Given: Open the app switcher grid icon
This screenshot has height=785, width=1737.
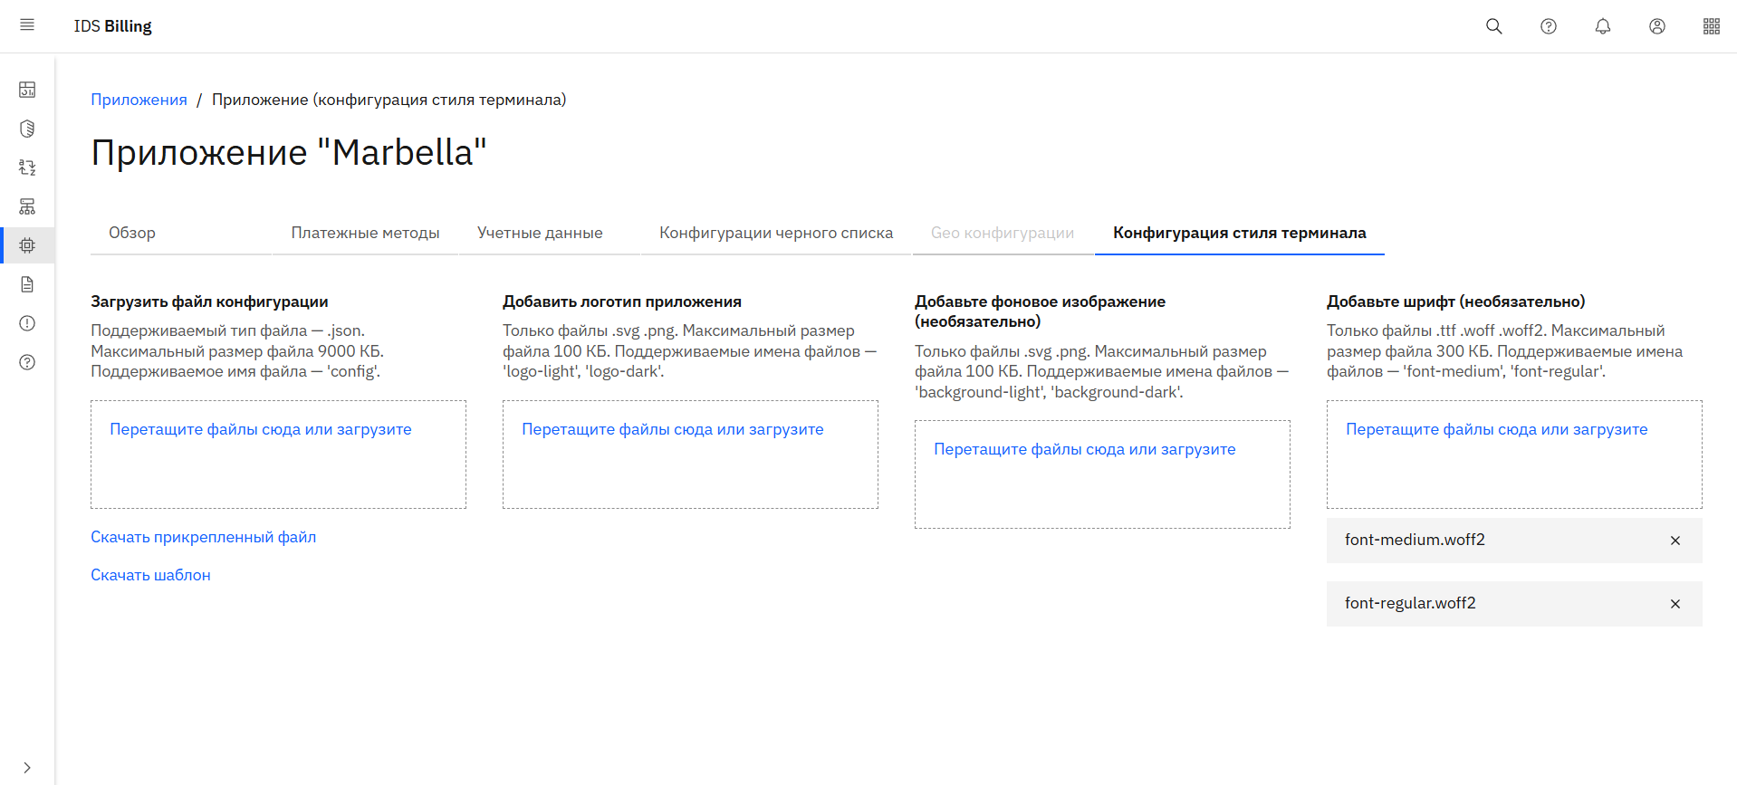Looking at the screenshot, I should (x=1711, y=26).
